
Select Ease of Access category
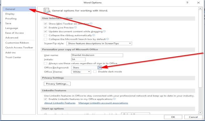tap(15, 33)
